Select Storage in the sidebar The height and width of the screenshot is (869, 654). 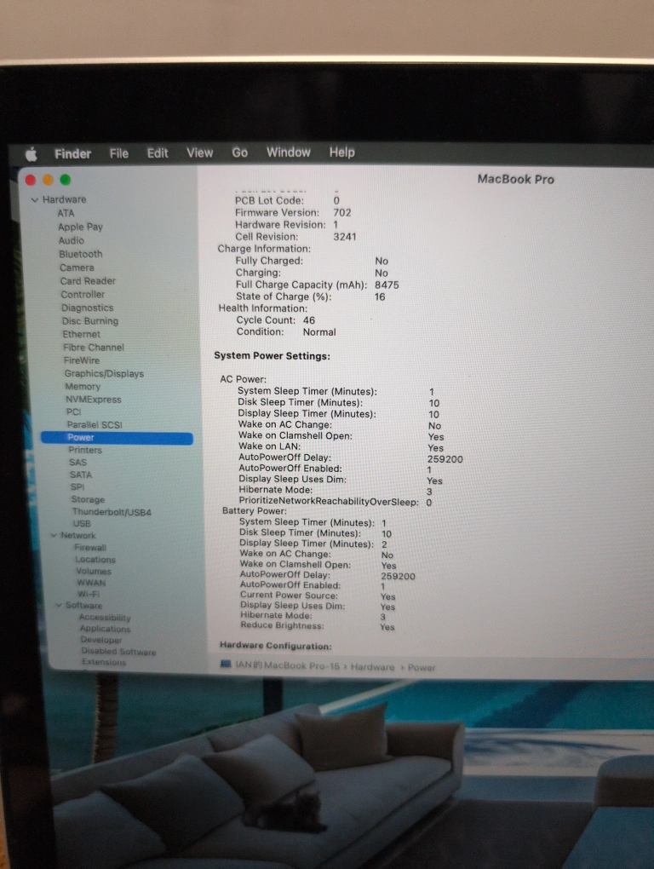[88, 499]
